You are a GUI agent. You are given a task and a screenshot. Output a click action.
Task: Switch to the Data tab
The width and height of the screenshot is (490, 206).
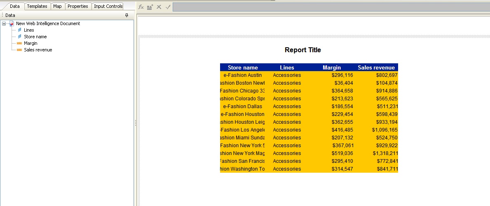15,6
